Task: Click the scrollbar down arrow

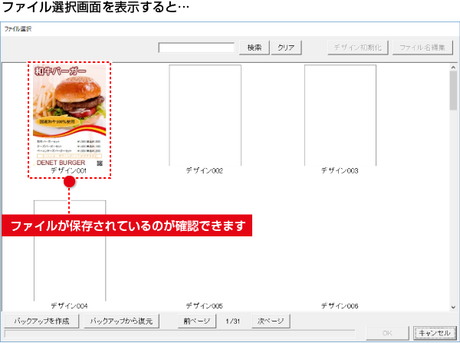Action: 454,307
